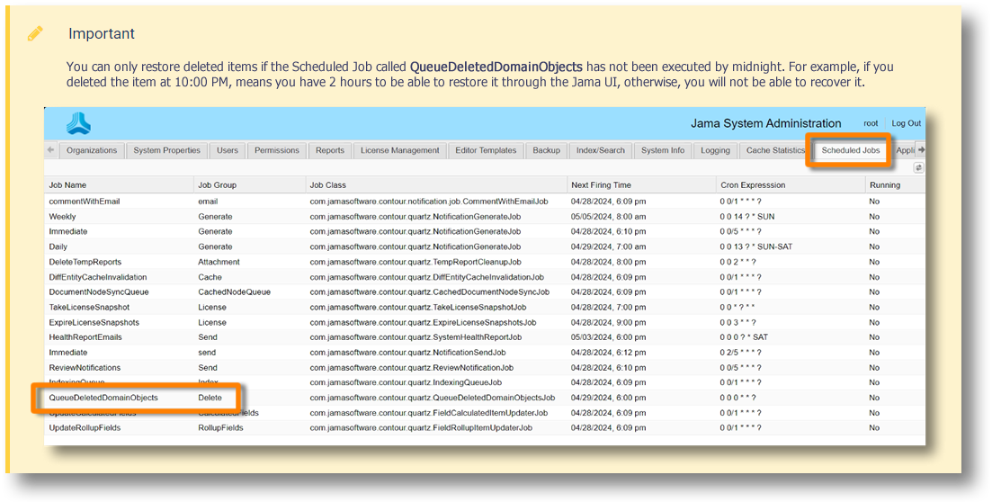Image resolution: width=992 pixels, height=502 pixels.
Task: Click the refresh icon above the Running column
Action: coord(918,167)
